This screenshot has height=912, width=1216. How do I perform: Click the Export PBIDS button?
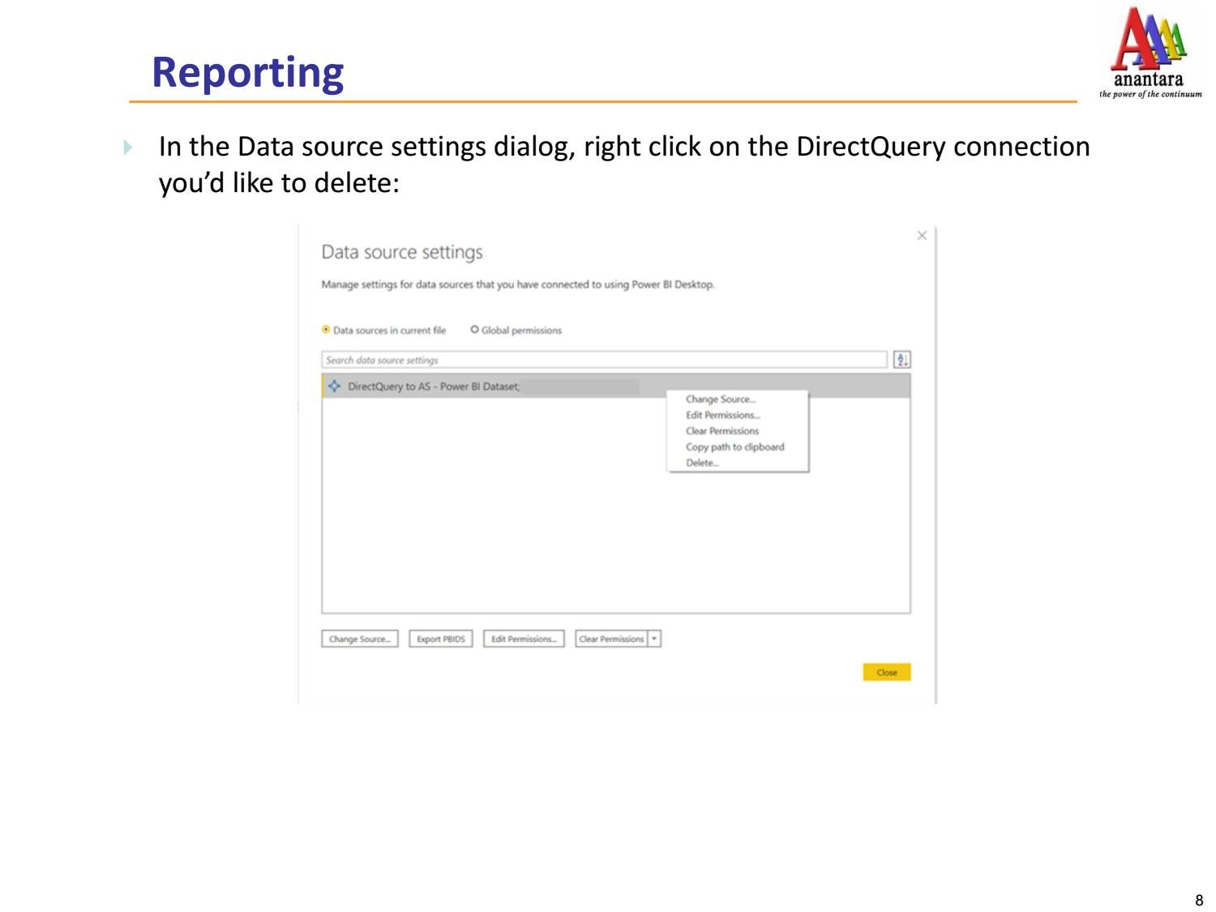point(440,639)
